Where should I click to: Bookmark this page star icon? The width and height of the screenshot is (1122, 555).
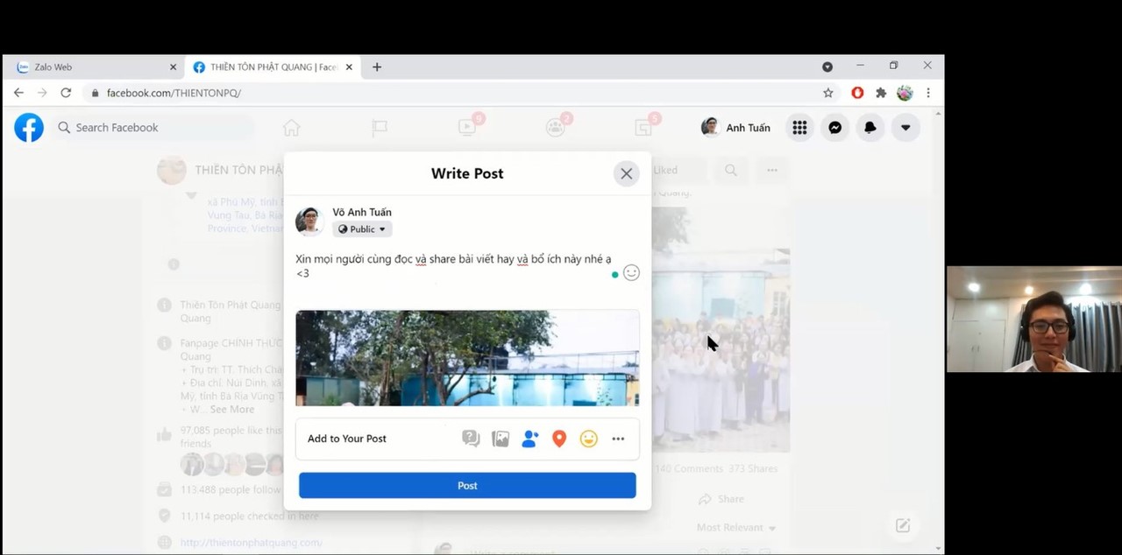point(828,93)
